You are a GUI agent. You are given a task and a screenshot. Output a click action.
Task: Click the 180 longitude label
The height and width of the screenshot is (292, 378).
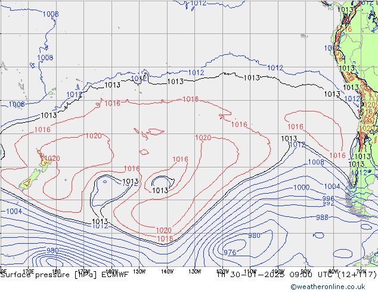coord(56,272)
